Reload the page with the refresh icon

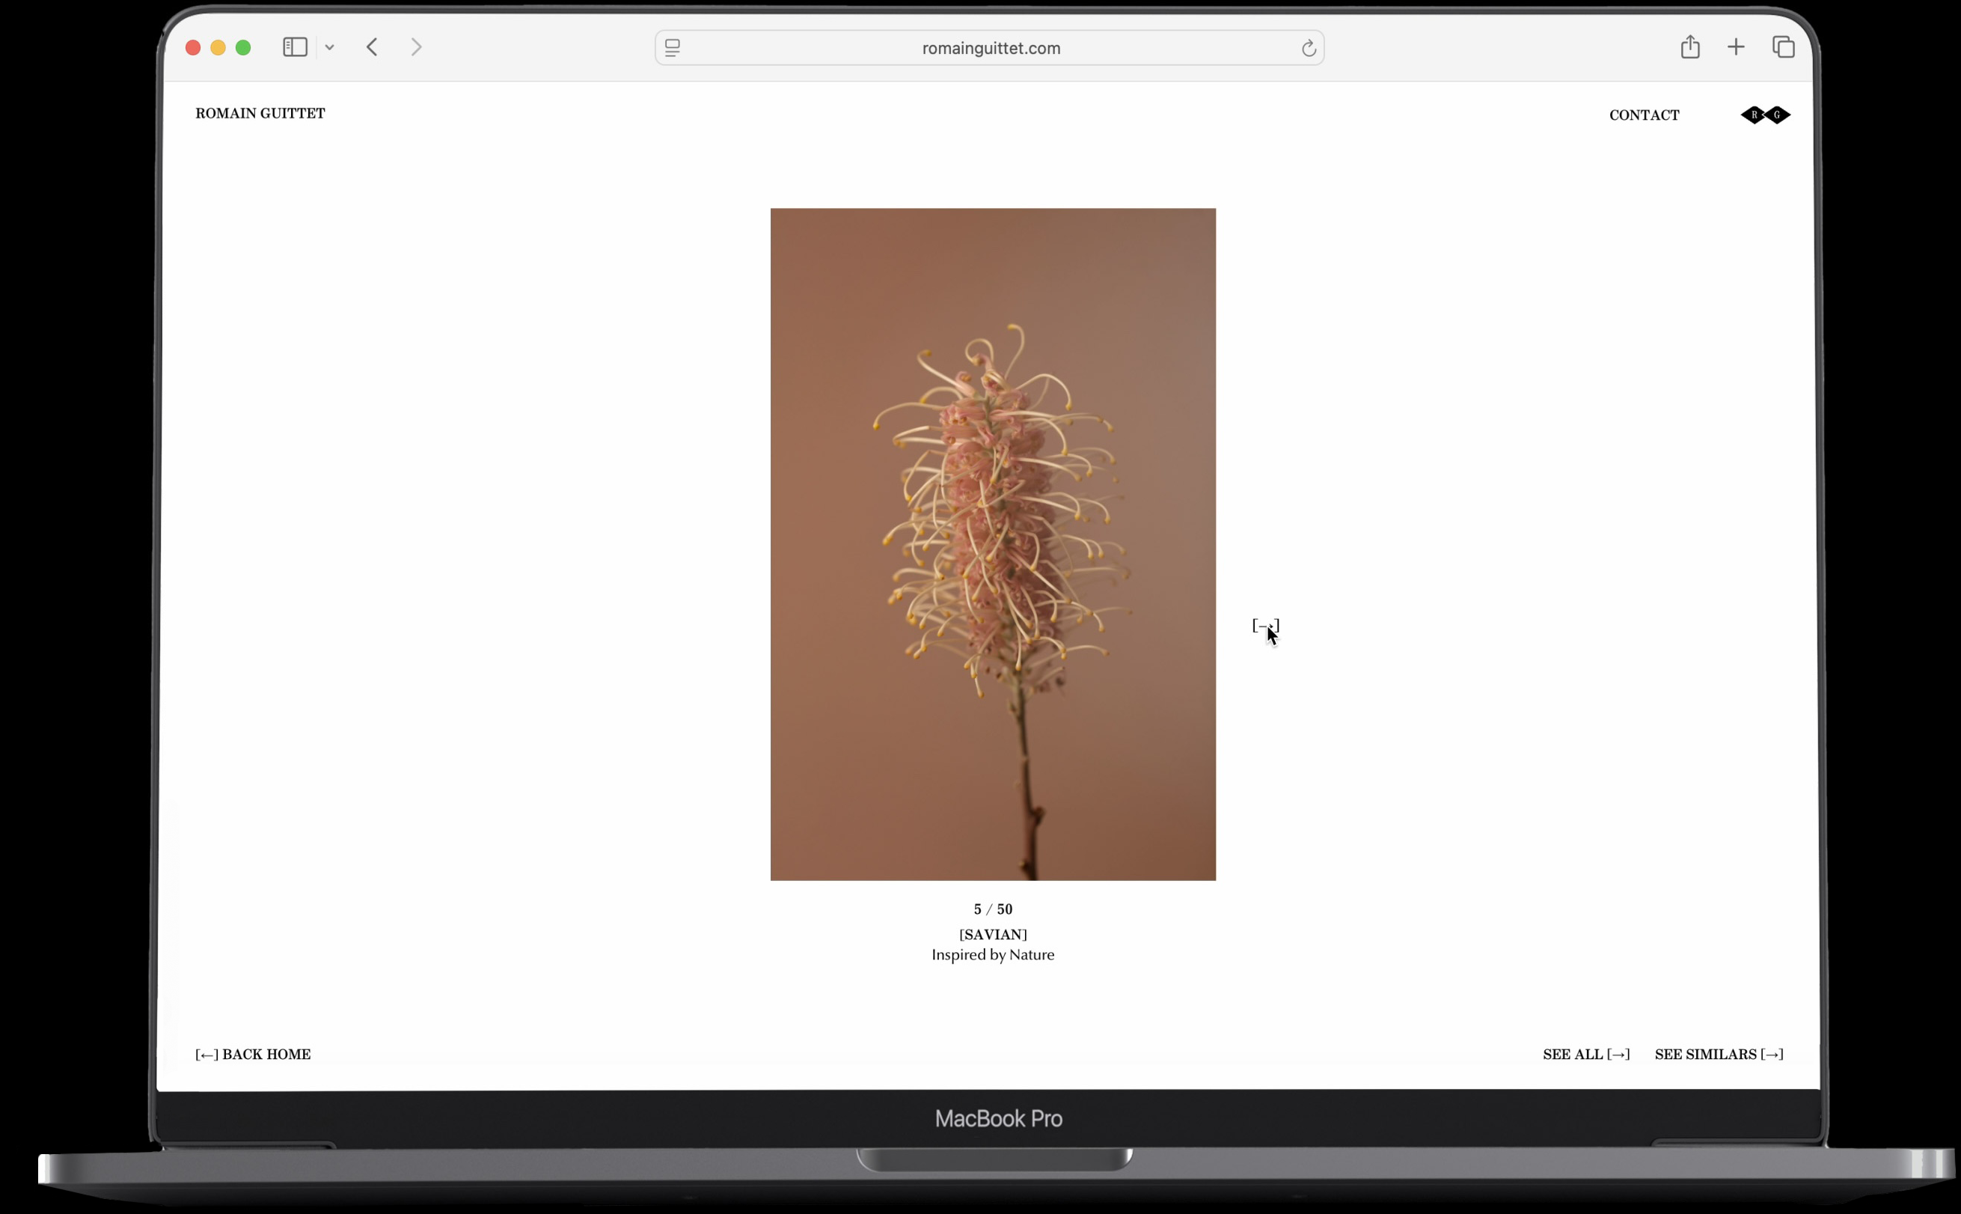pos(1308,48)
